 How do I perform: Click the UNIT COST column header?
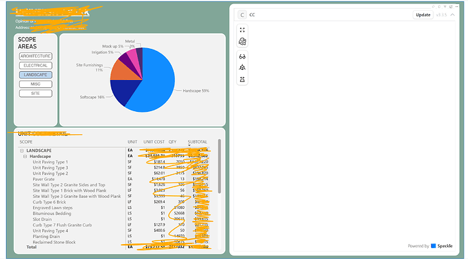coord(154,142)
